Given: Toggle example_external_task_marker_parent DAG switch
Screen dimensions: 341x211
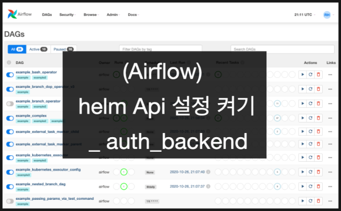Looking at the screenshot, I should (x=10, y=144).
